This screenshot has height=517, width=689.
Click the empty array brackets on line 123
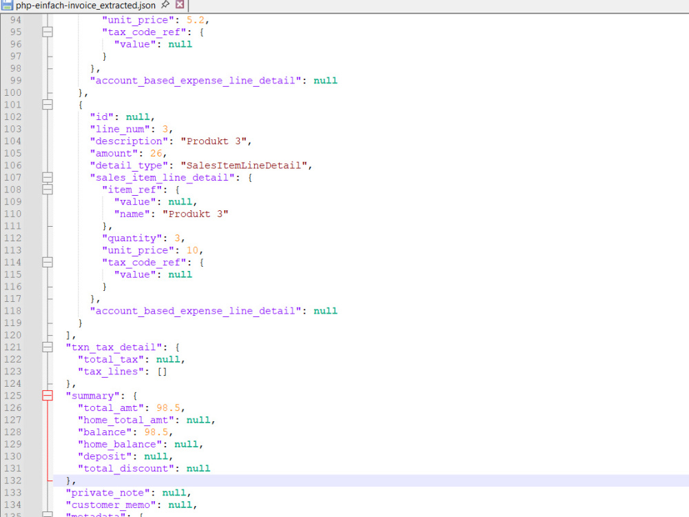click(x=162, y=372)
